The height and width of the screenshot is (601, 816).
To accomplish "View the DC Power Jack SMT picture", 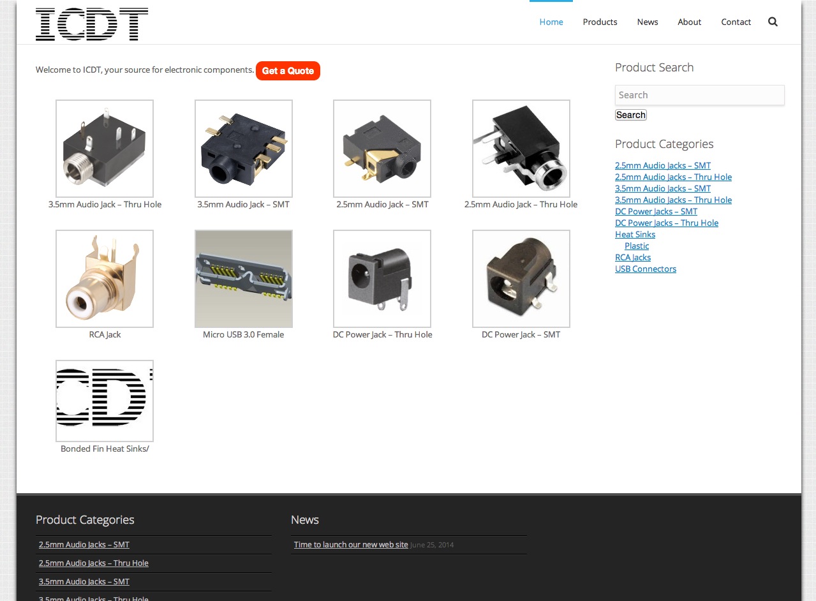I will pyautogui.click(x=521, y=279).
